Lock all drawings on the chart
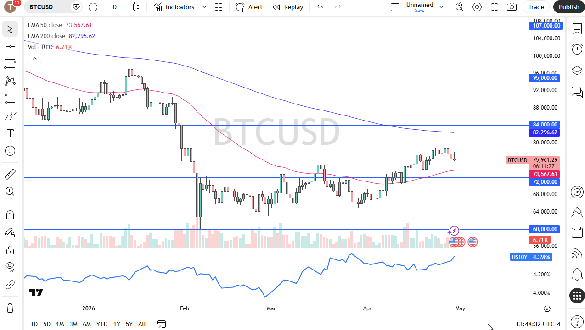 pos(10,250)
